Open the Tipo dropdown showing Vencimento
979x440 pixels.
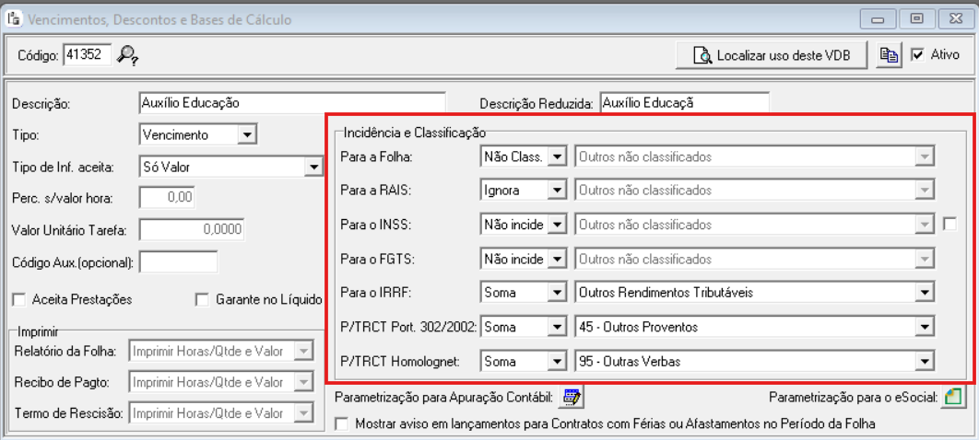tap(245, 134)
